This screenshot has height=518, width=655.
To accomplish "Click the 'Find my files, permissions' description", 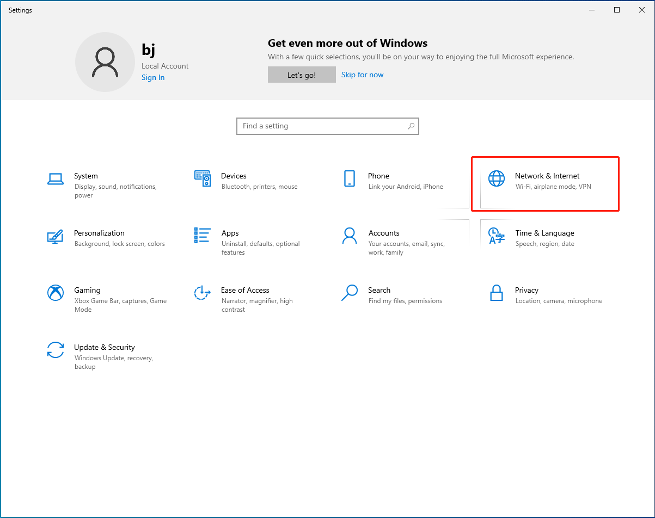I will [x=406, y=301].
